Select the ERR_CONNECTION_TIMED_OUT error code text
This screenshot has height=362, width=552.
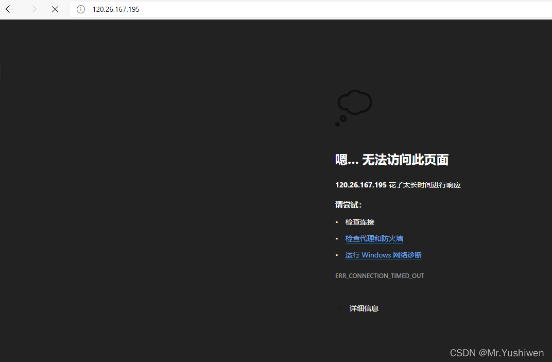[380, 275]
